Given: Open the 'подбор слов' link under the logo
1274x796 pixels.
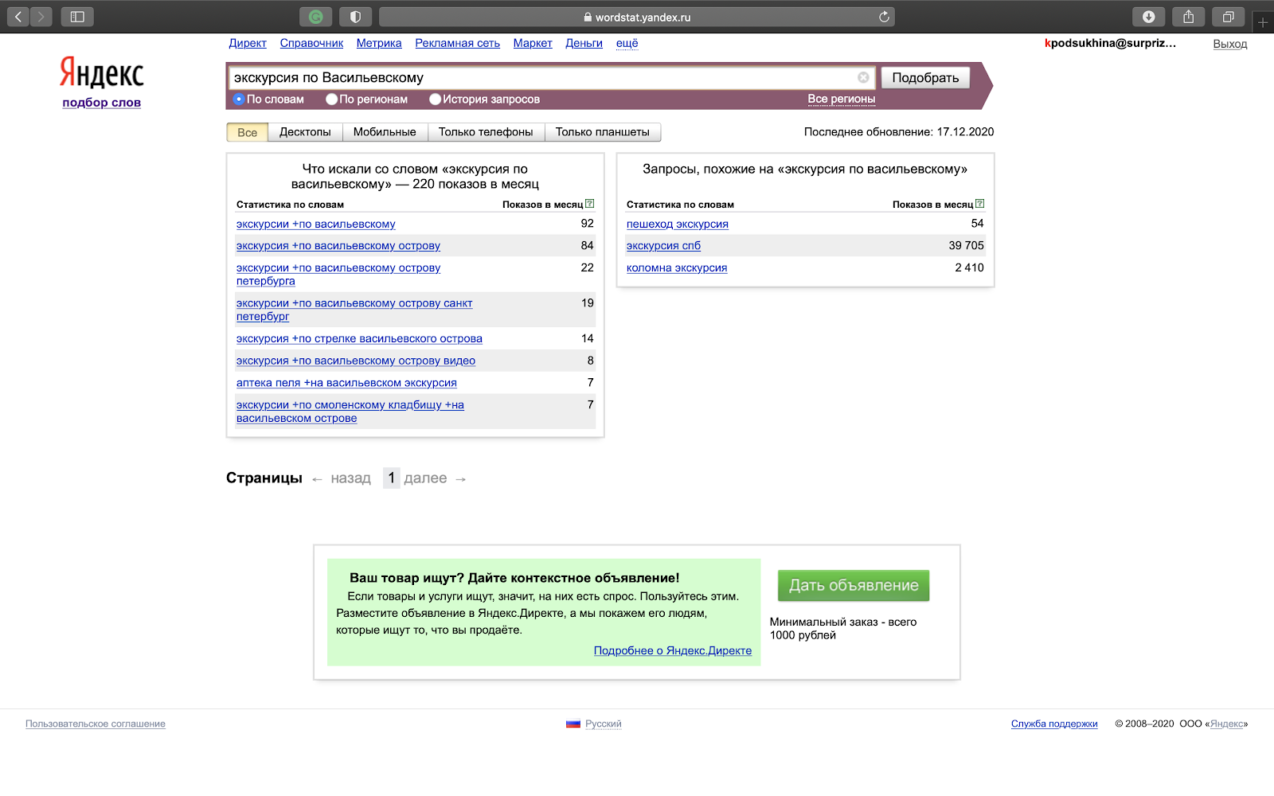Looking at the screenshot, I should coord(102,102).
